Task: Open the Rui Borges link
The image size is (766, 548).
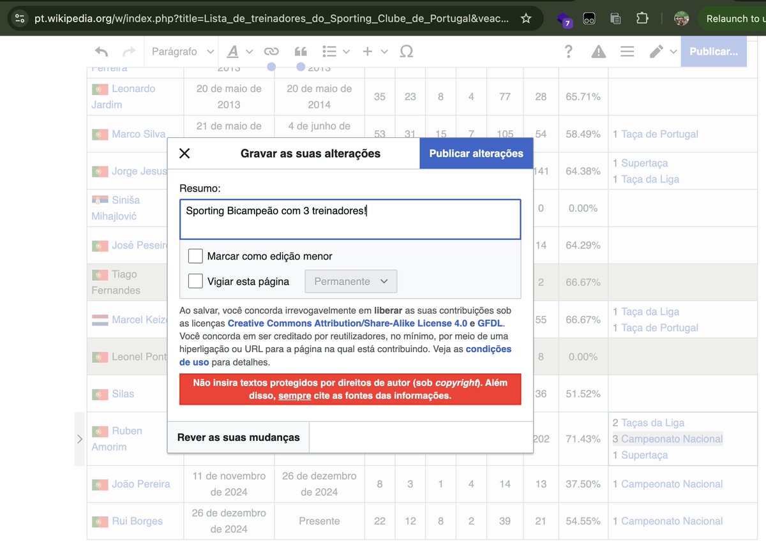Action: pos(137,521)
